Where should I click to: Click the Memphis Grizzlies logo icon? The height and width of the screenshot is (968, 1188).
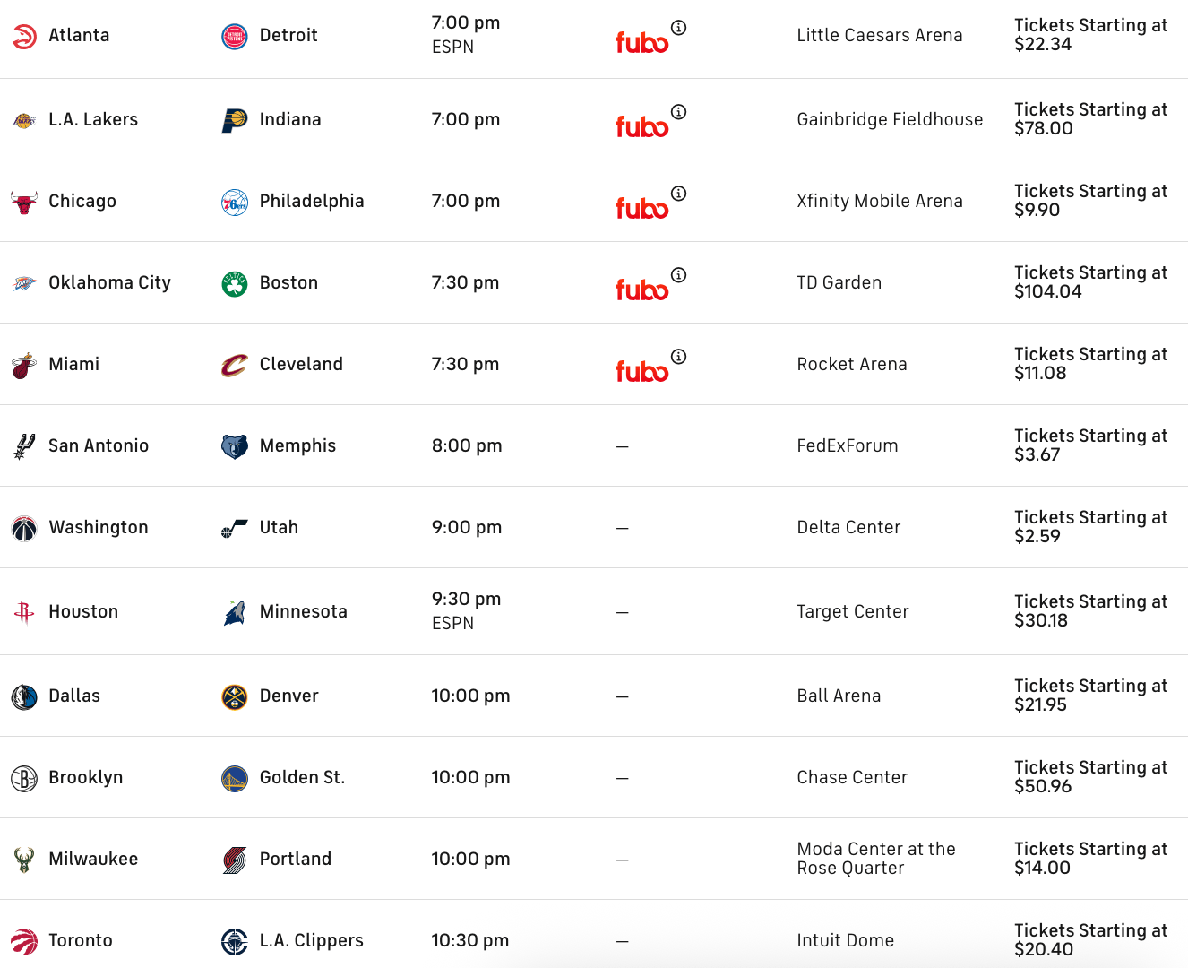coord(234,446)
